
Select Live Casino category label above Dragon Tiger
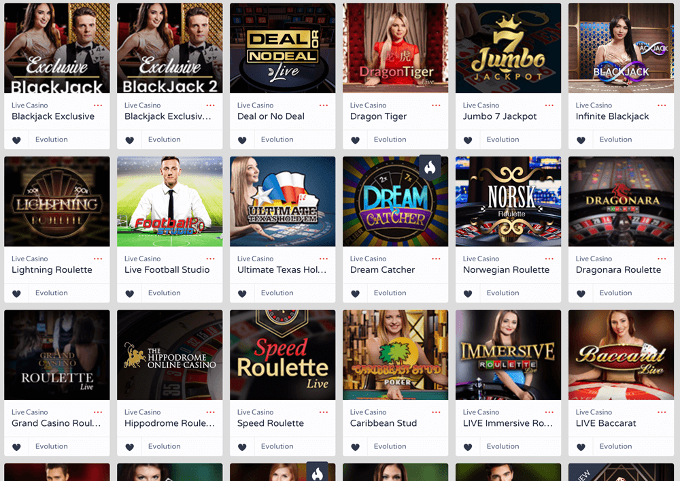tap(368, 105)
